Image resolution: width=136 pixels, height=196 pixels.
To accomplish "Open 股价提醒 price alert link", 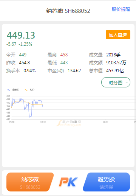I will click(x=121, y=9).
